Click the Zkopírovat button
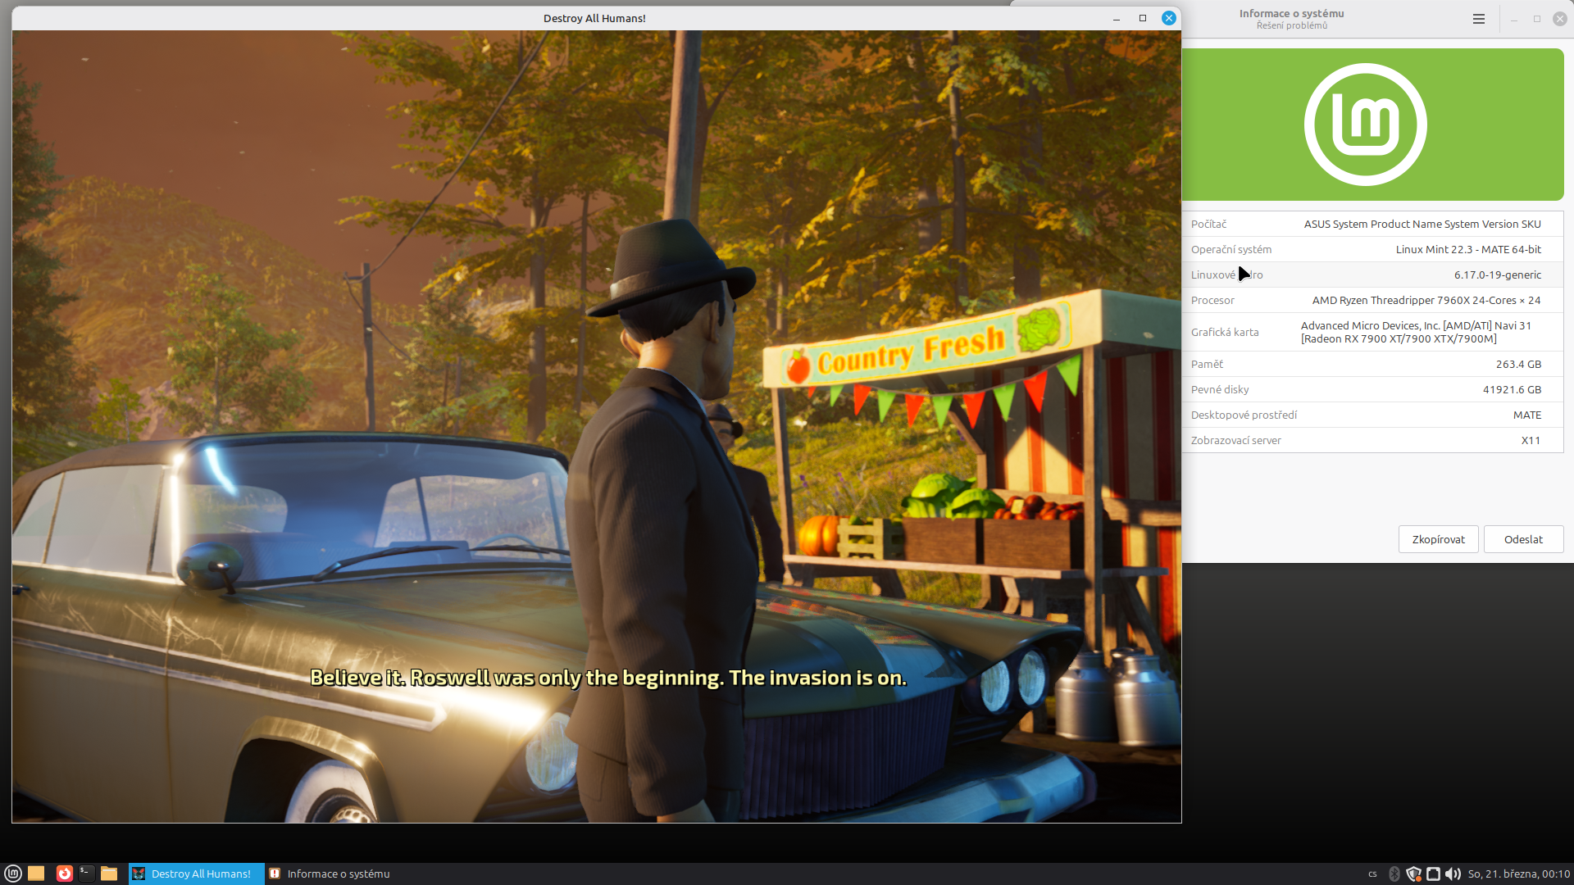The width and height of the screenshot is (1574, 885). 1438,539
